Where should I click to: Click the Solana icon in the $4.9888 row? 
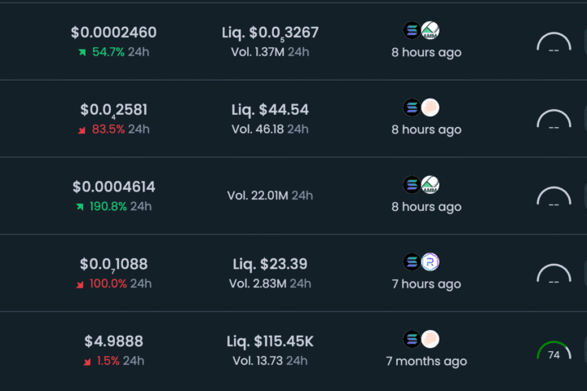pyautogui.click(x=413, y=339)
